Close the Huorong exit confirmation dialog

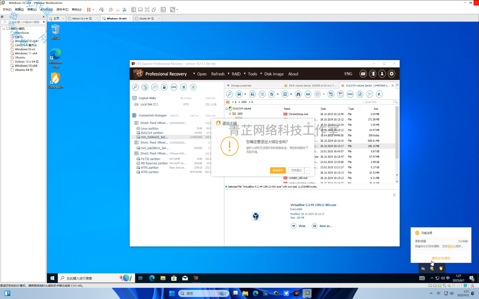click(x=308, y=123)
